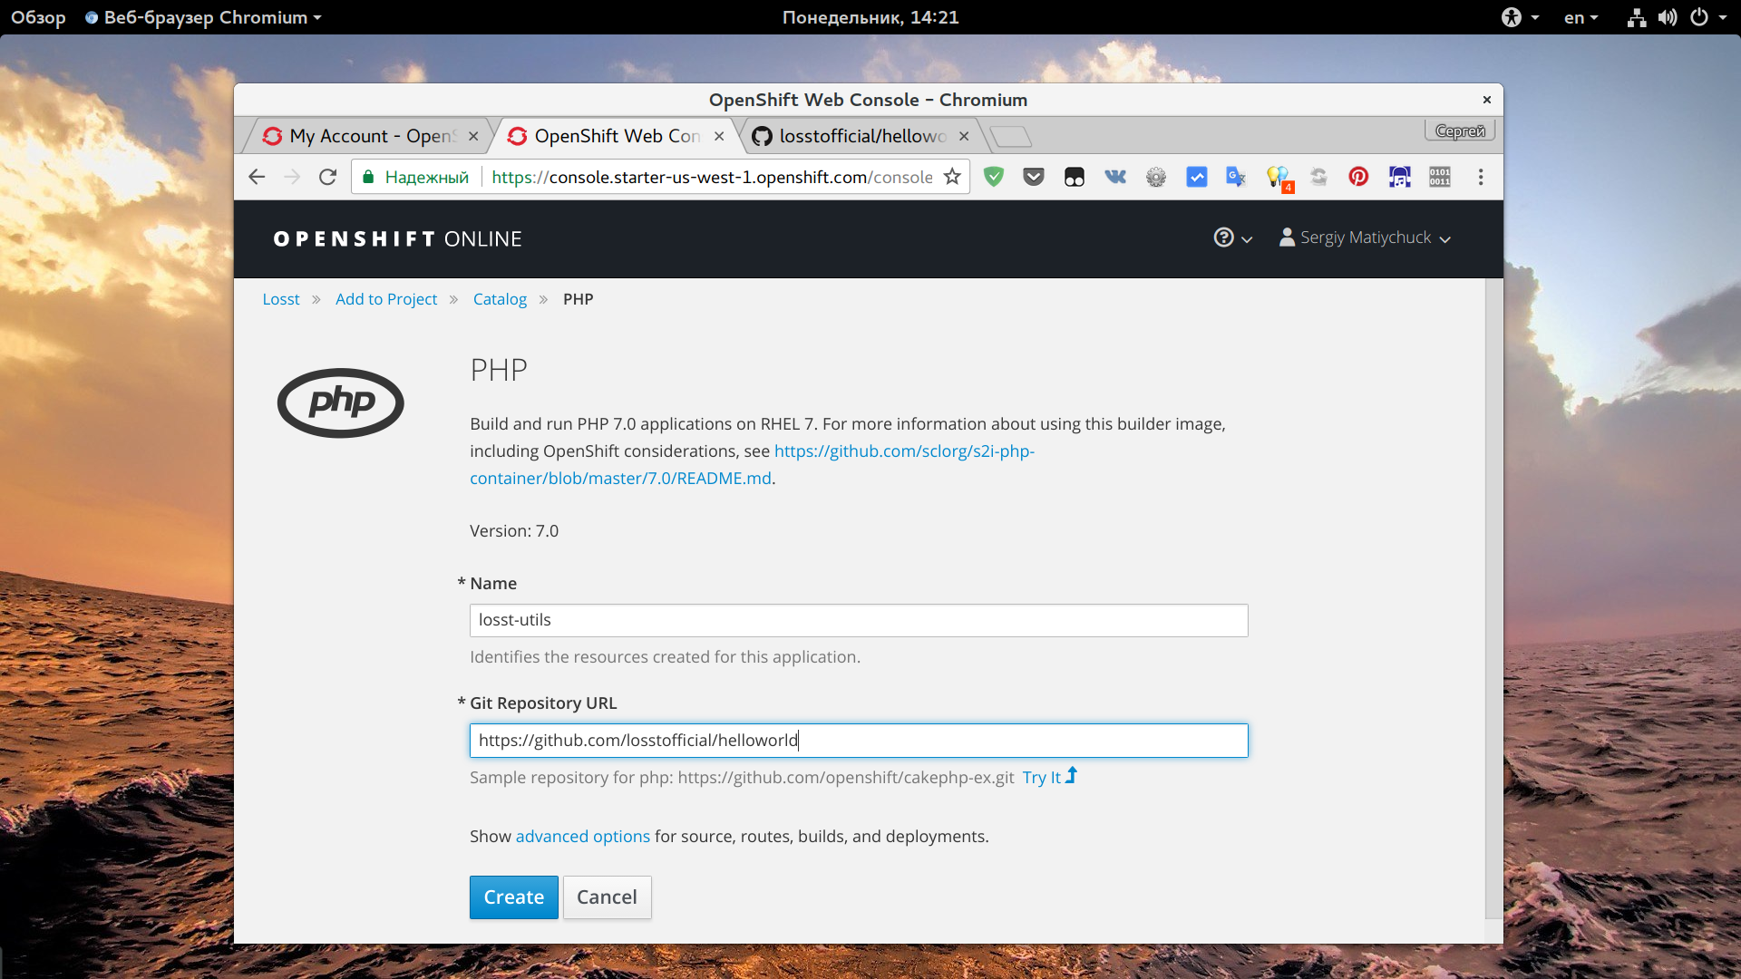Bookmark this page with the star

point(952,177)
